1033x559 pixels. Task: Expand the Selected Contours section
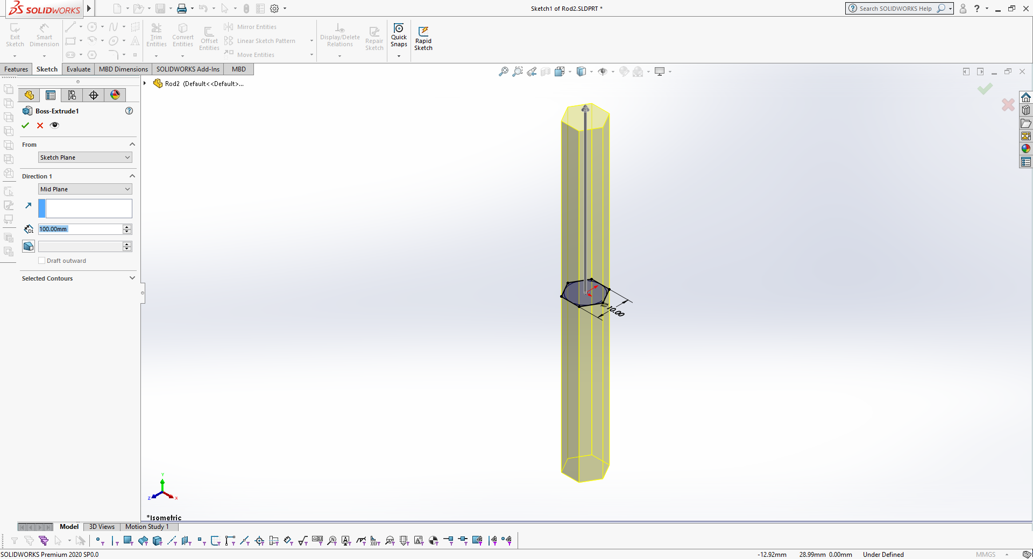(x=132, y=278)
